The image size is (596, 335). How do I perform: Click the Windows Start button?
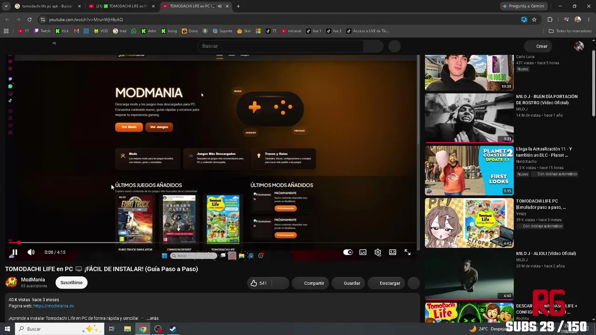(7, 329)
